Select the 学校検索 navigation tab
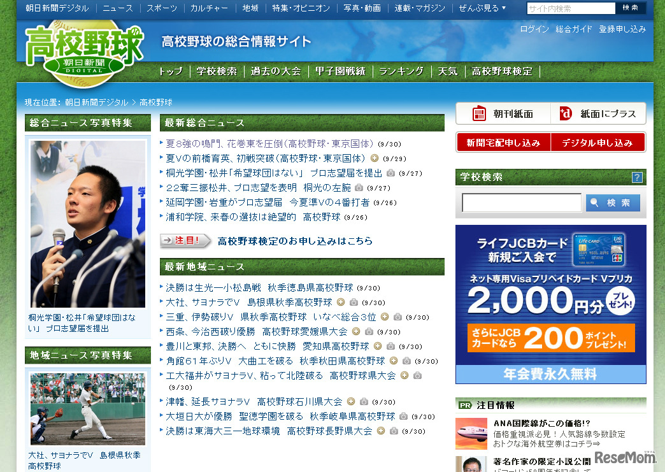The width and height of the screenshot is (665, 472). pyautogui.click(x=217, y=71)
